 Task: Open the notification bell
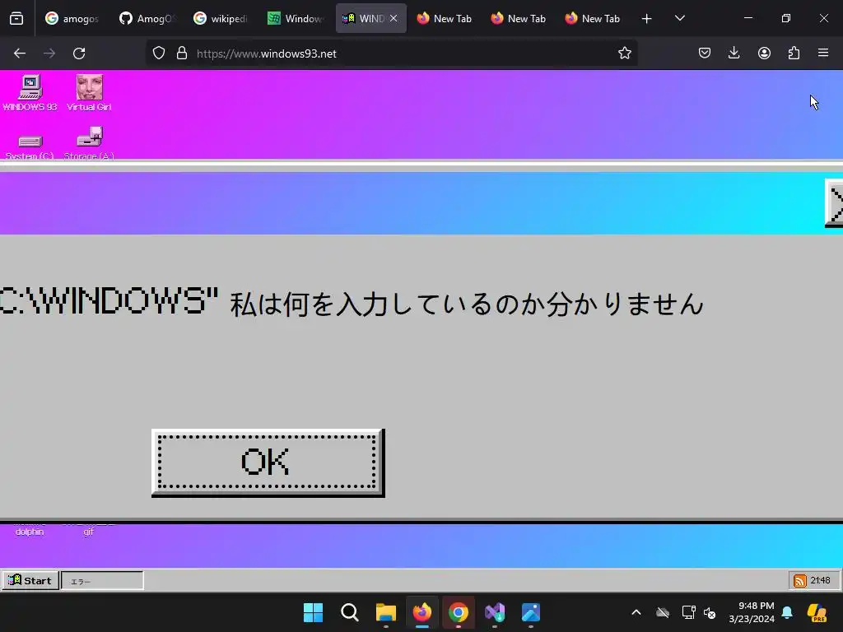tap(787, 612)
